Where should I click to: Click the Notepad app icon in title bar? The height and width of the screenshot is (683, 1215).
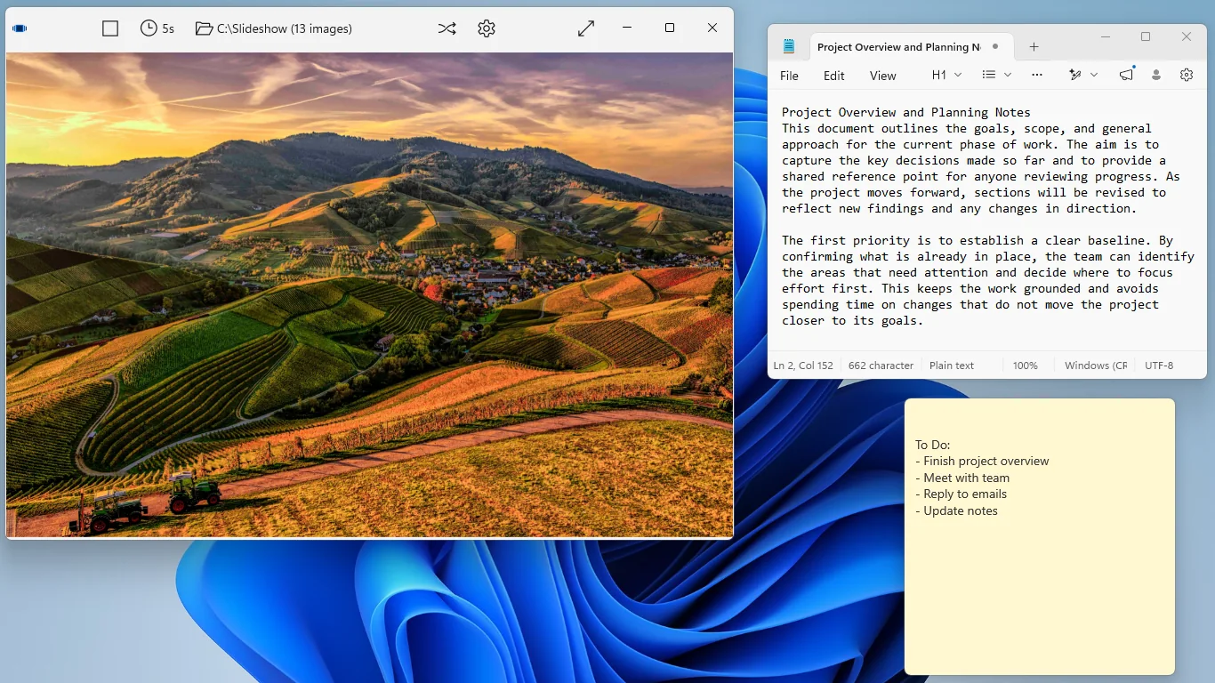click(789, 46)
